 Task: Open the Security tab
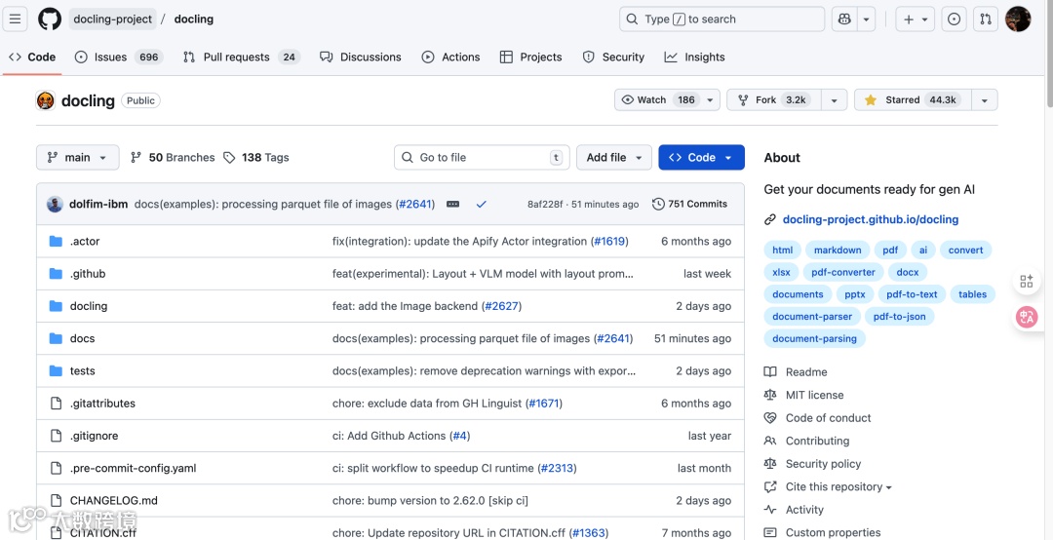[x=613, y=58]
